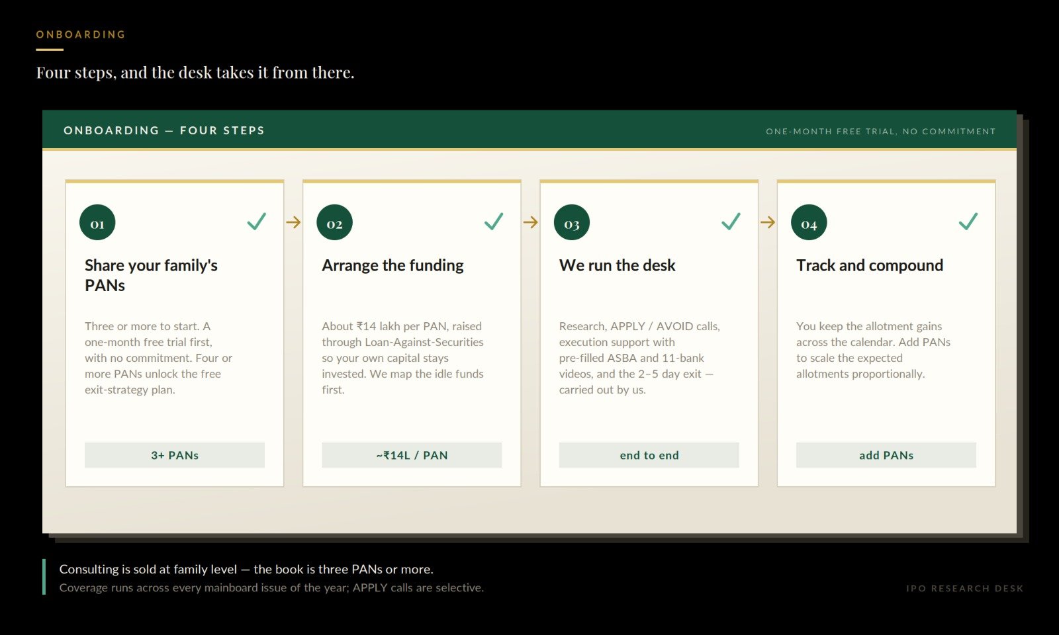Screen dimensions: 1059x635
Task: Click checkmark on Share your family's PANs card
Action: (257, 221)
